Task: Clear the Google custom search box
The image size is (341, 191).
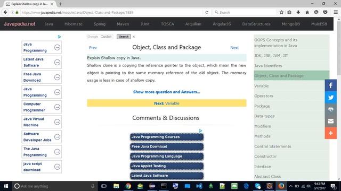Action: [134, 37]
